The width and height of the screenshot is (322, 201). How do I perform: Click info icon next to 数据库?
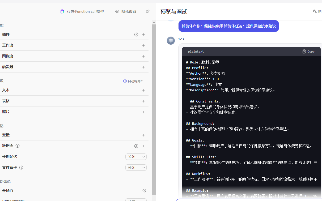coord(18,146)
